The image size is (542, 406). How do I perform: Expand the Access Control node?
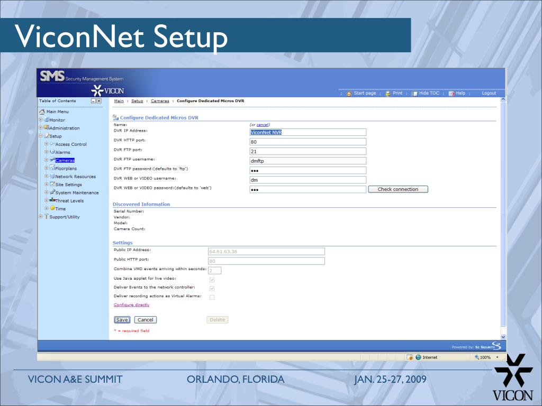pos(47,144)
